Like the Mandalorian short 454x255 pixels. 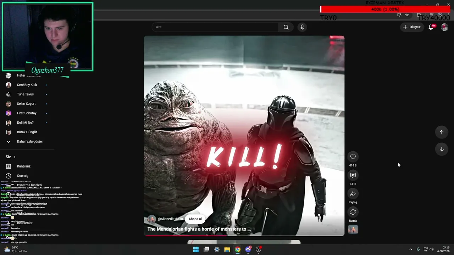click(353, 157)
